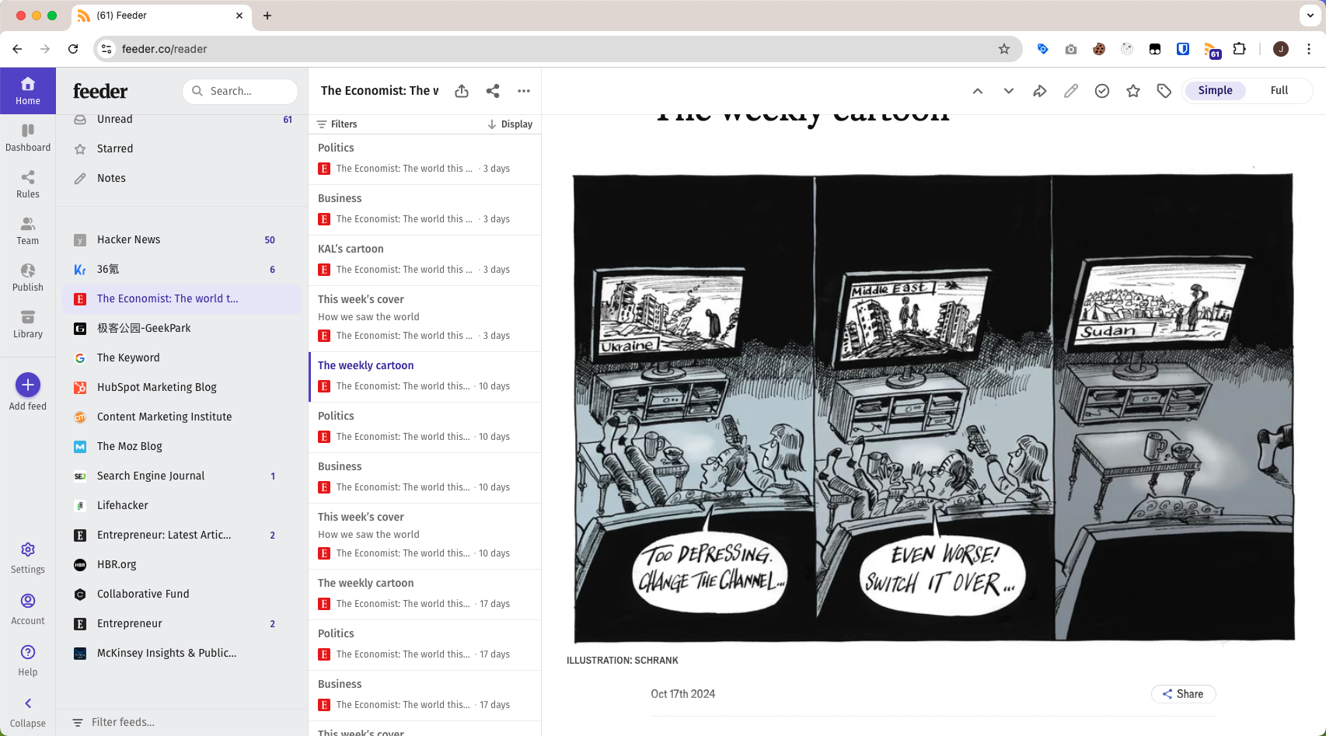Open the Starred folder
Screen dimensions: 1326x736
point(182,148)
